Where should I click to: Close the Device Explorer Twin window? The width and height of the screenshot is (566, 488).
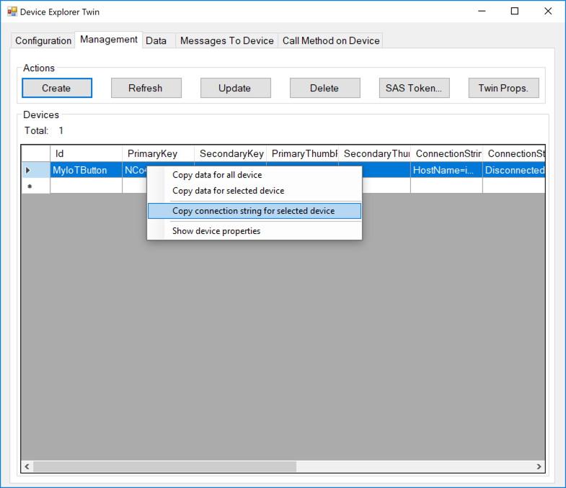(548, 12)
